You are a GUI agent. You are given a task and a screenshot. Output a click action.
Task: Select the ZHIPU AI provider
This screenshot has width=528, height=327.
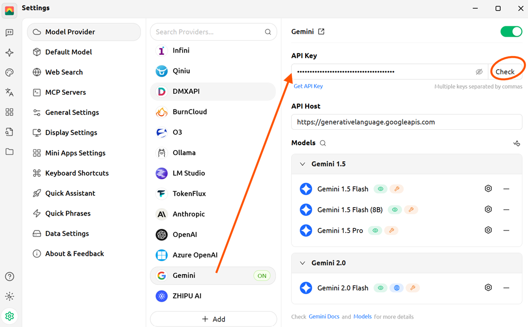tap(213, 296)
